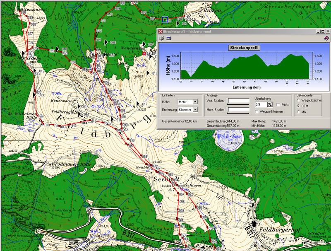Select route point 058

point(178,200)
